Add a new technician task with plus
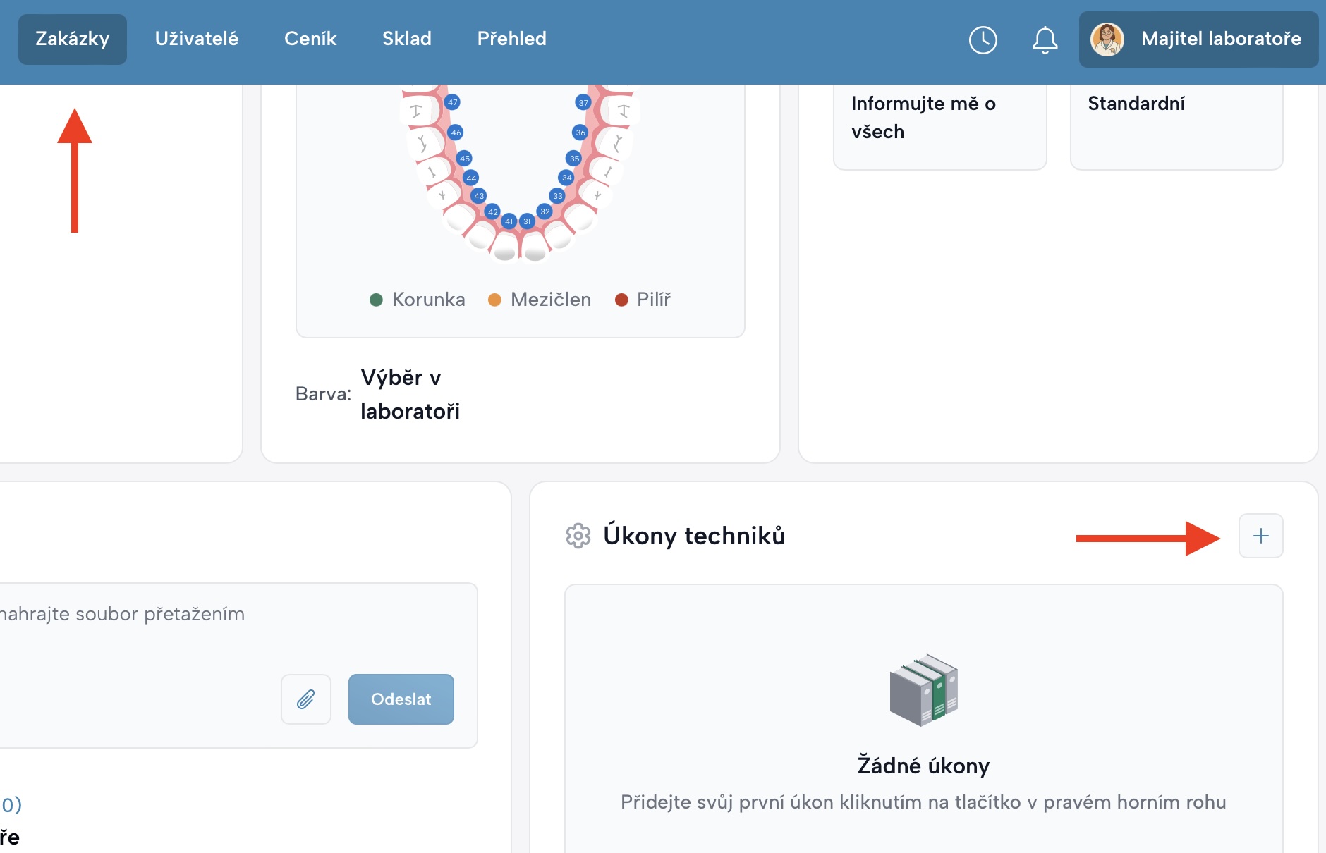The height and width of the screenshot is (853, 1326). tap(1260, 536)
